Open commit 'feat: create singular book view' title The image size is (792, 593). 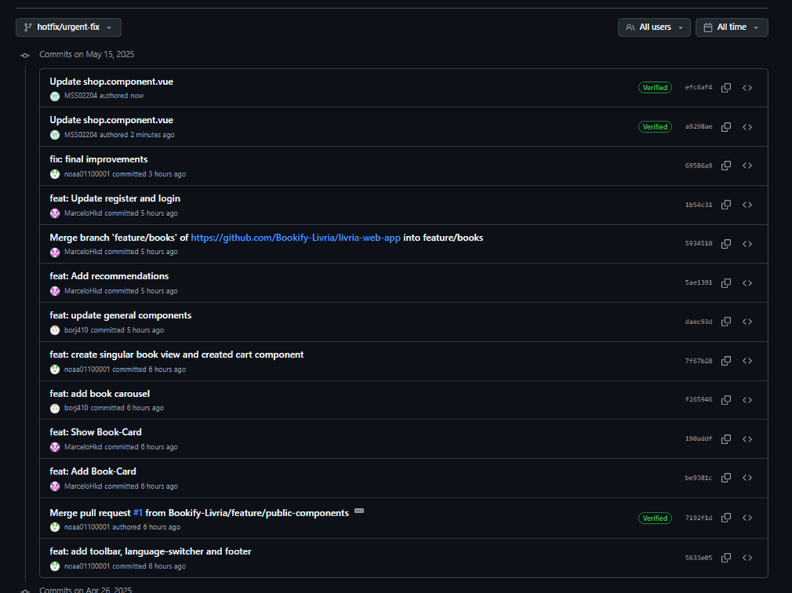point(177,355)
